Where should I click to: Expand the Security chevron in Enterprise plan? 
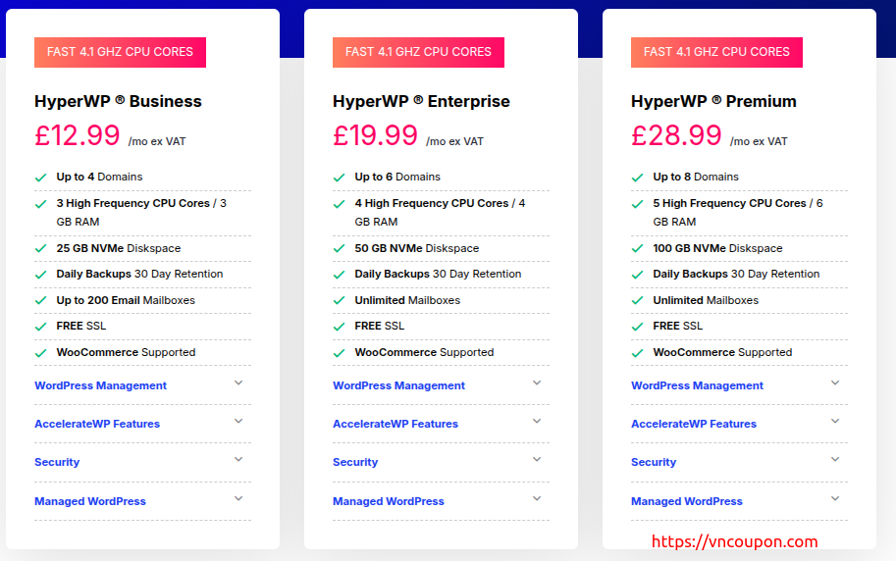(x=537, y=460)
